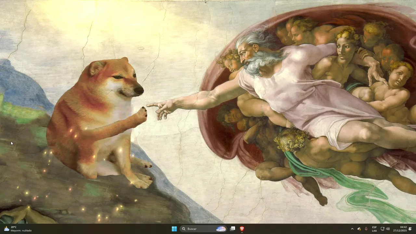The height and width of the screenshot is (234, 416).
Task: Open the clock and date 27/12/2025
Action: coord(399,229)
